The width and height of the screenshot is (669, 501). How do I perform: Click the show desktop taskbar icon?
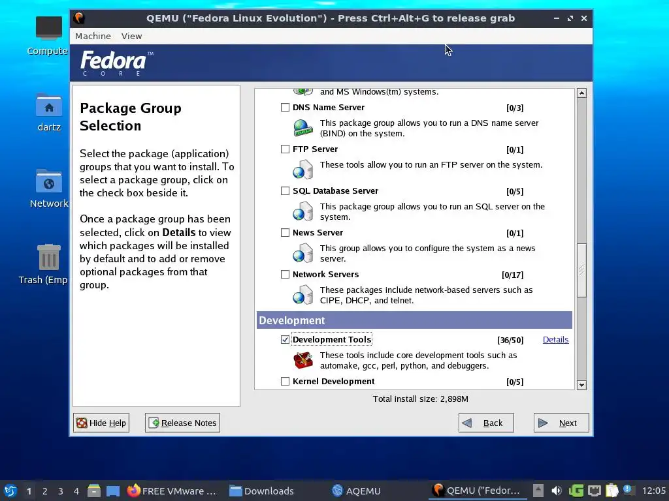pyautogui.click(x=112, y=491)
